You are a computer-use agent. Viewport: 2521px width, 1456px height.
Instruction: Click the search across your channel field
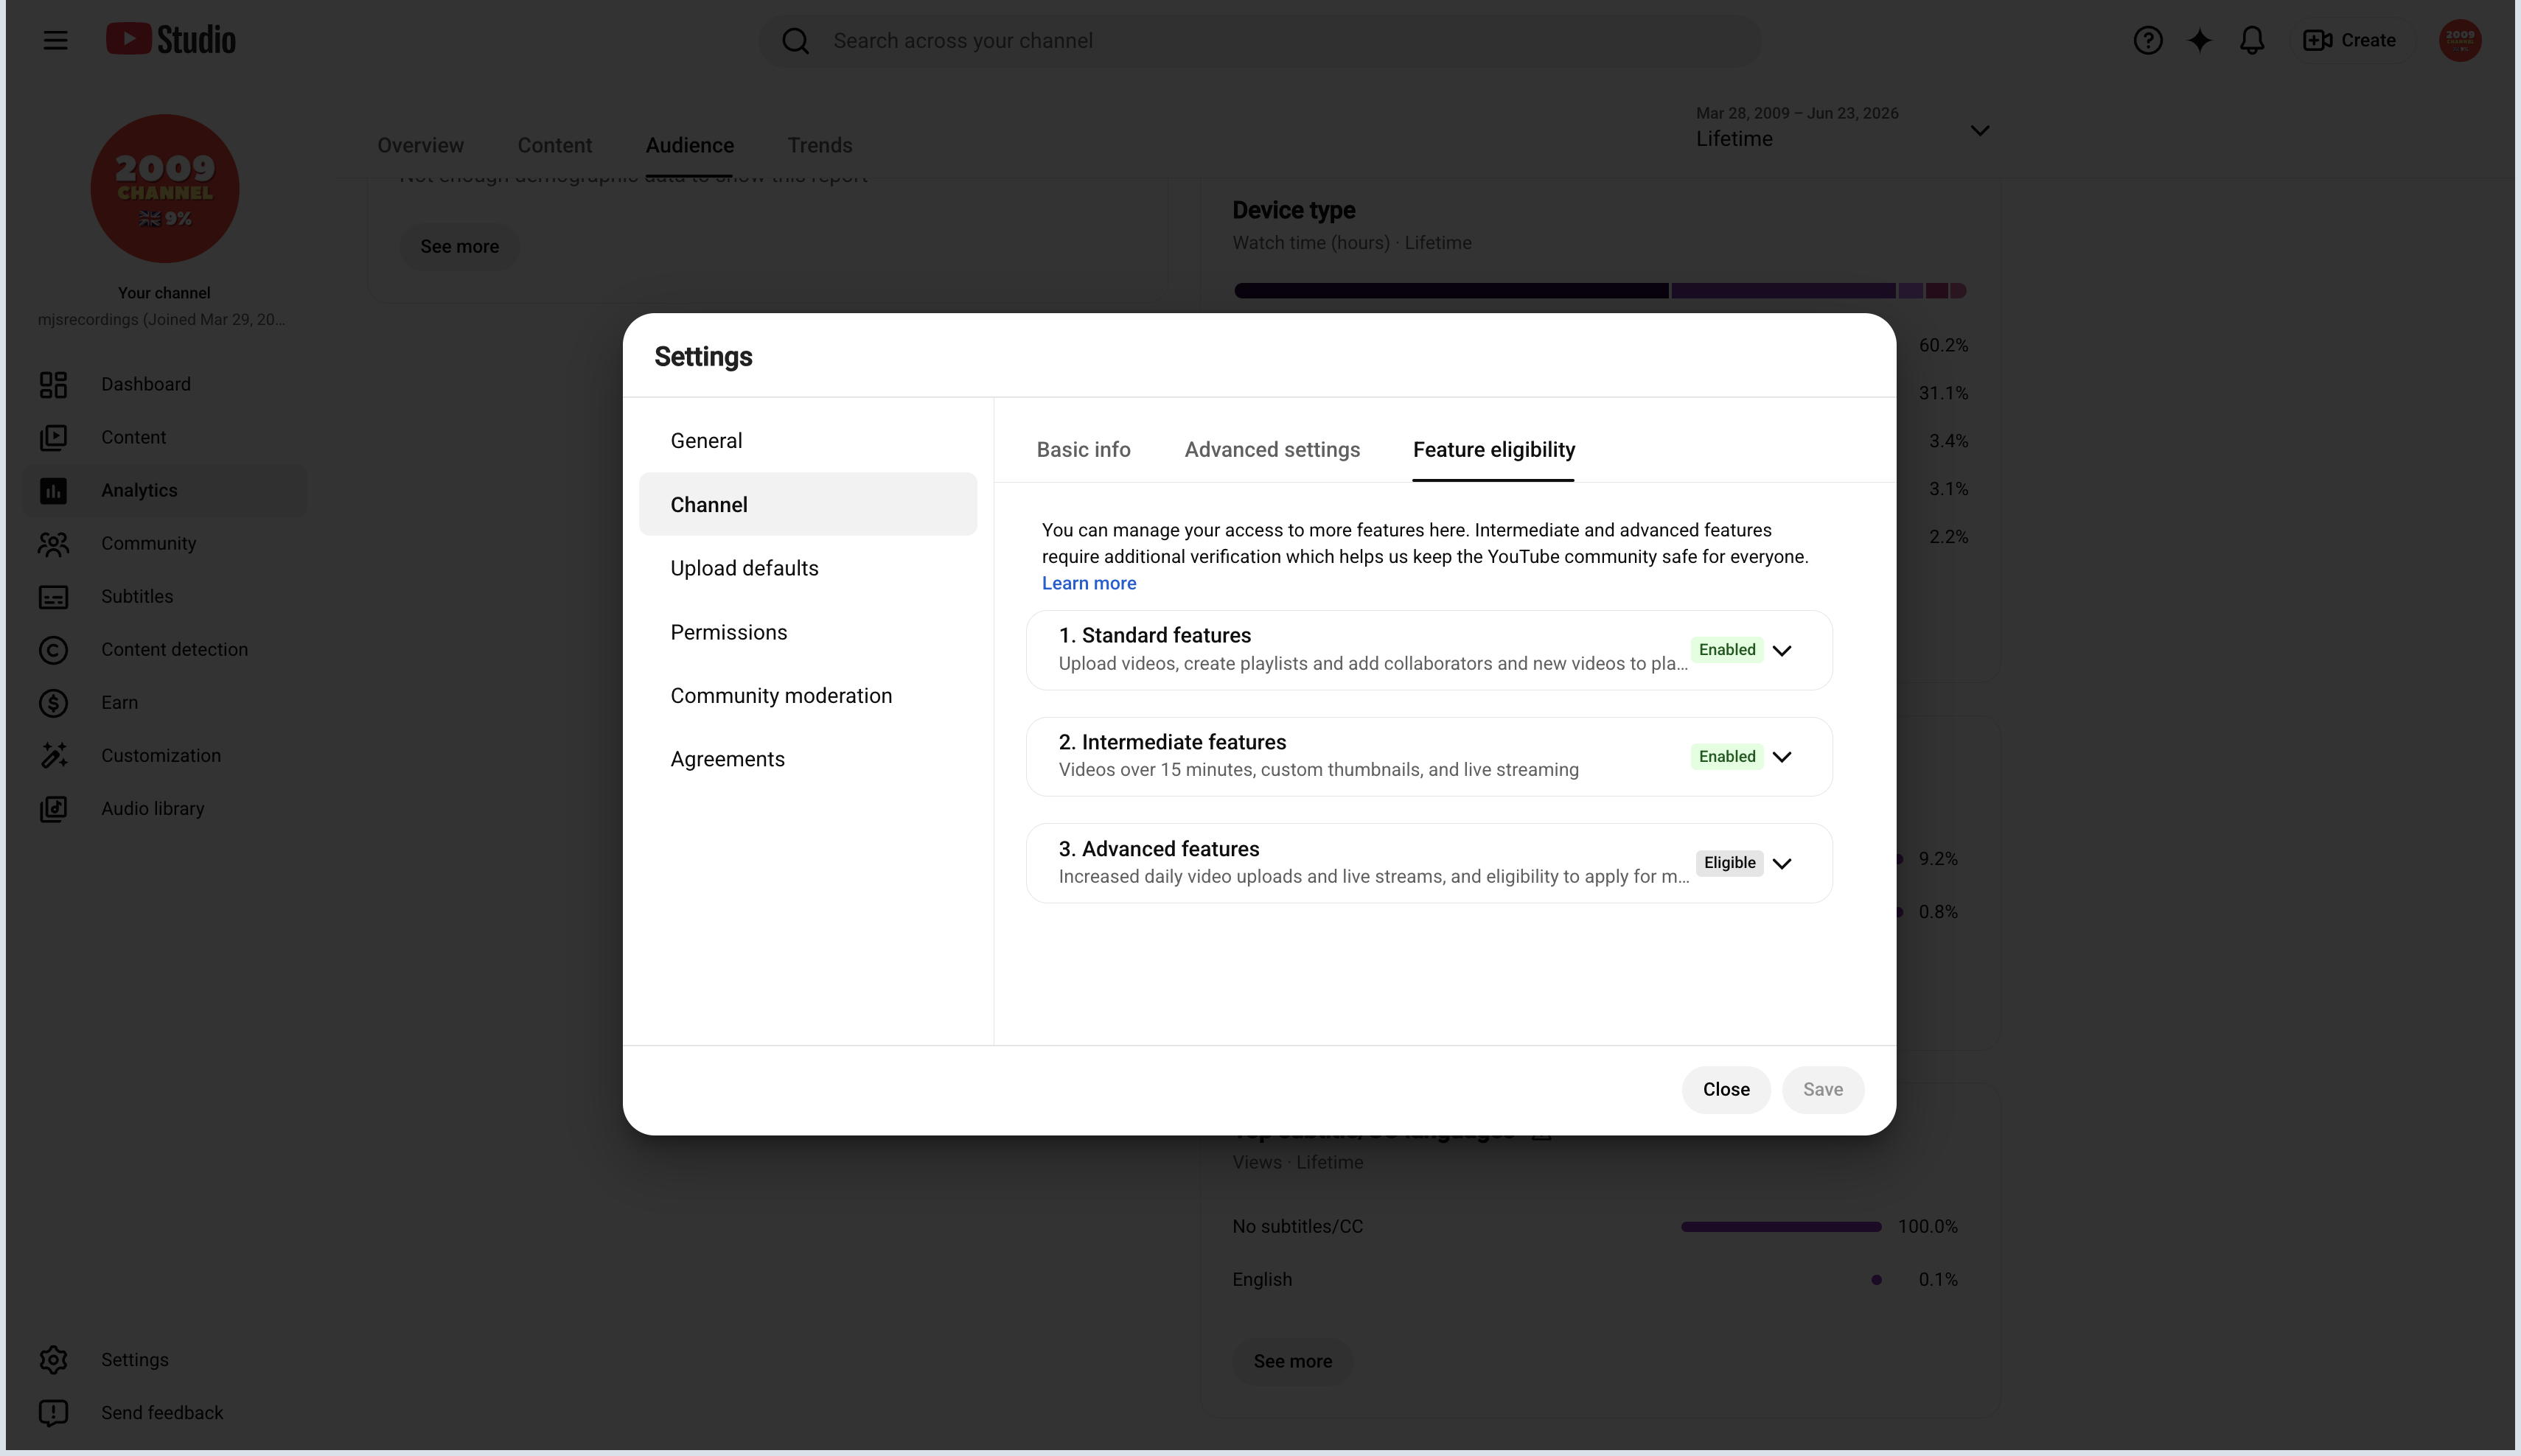pos(1260,41)
